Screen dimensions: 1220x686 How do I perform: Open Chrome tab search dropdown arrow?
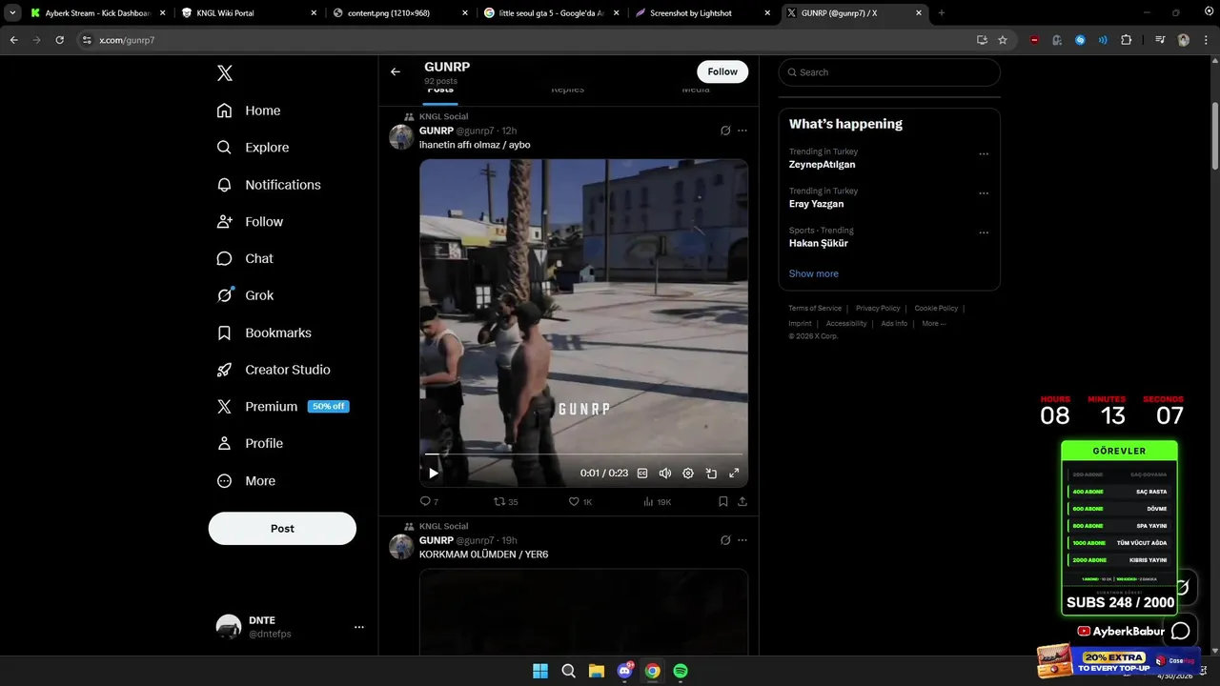(x=12, y=13)
